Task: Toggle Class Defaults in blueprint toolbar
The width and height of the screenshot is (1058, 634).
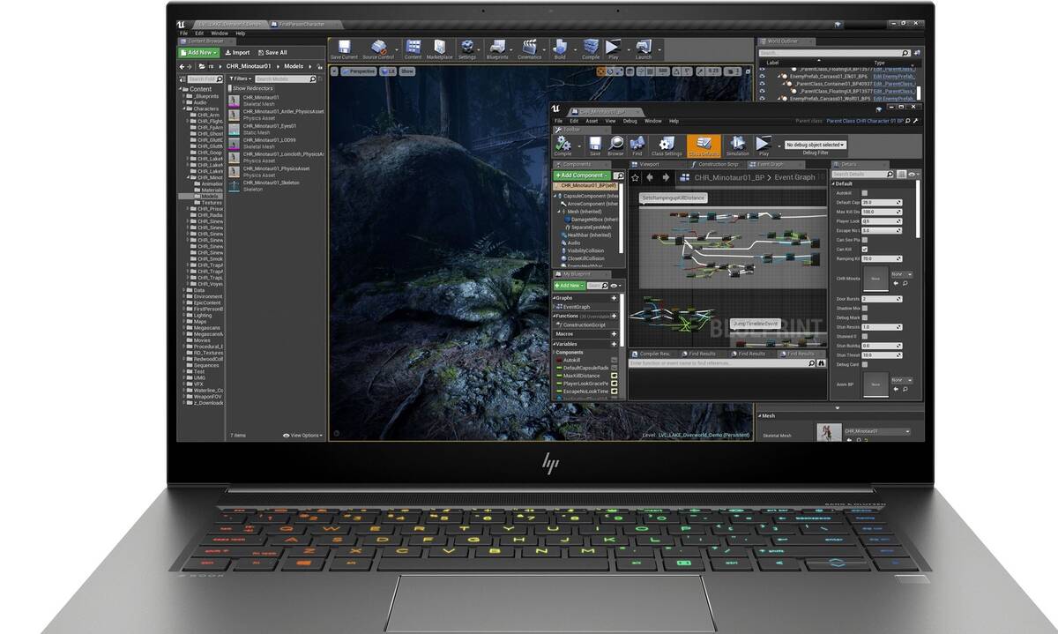Action: coord(704,145)
